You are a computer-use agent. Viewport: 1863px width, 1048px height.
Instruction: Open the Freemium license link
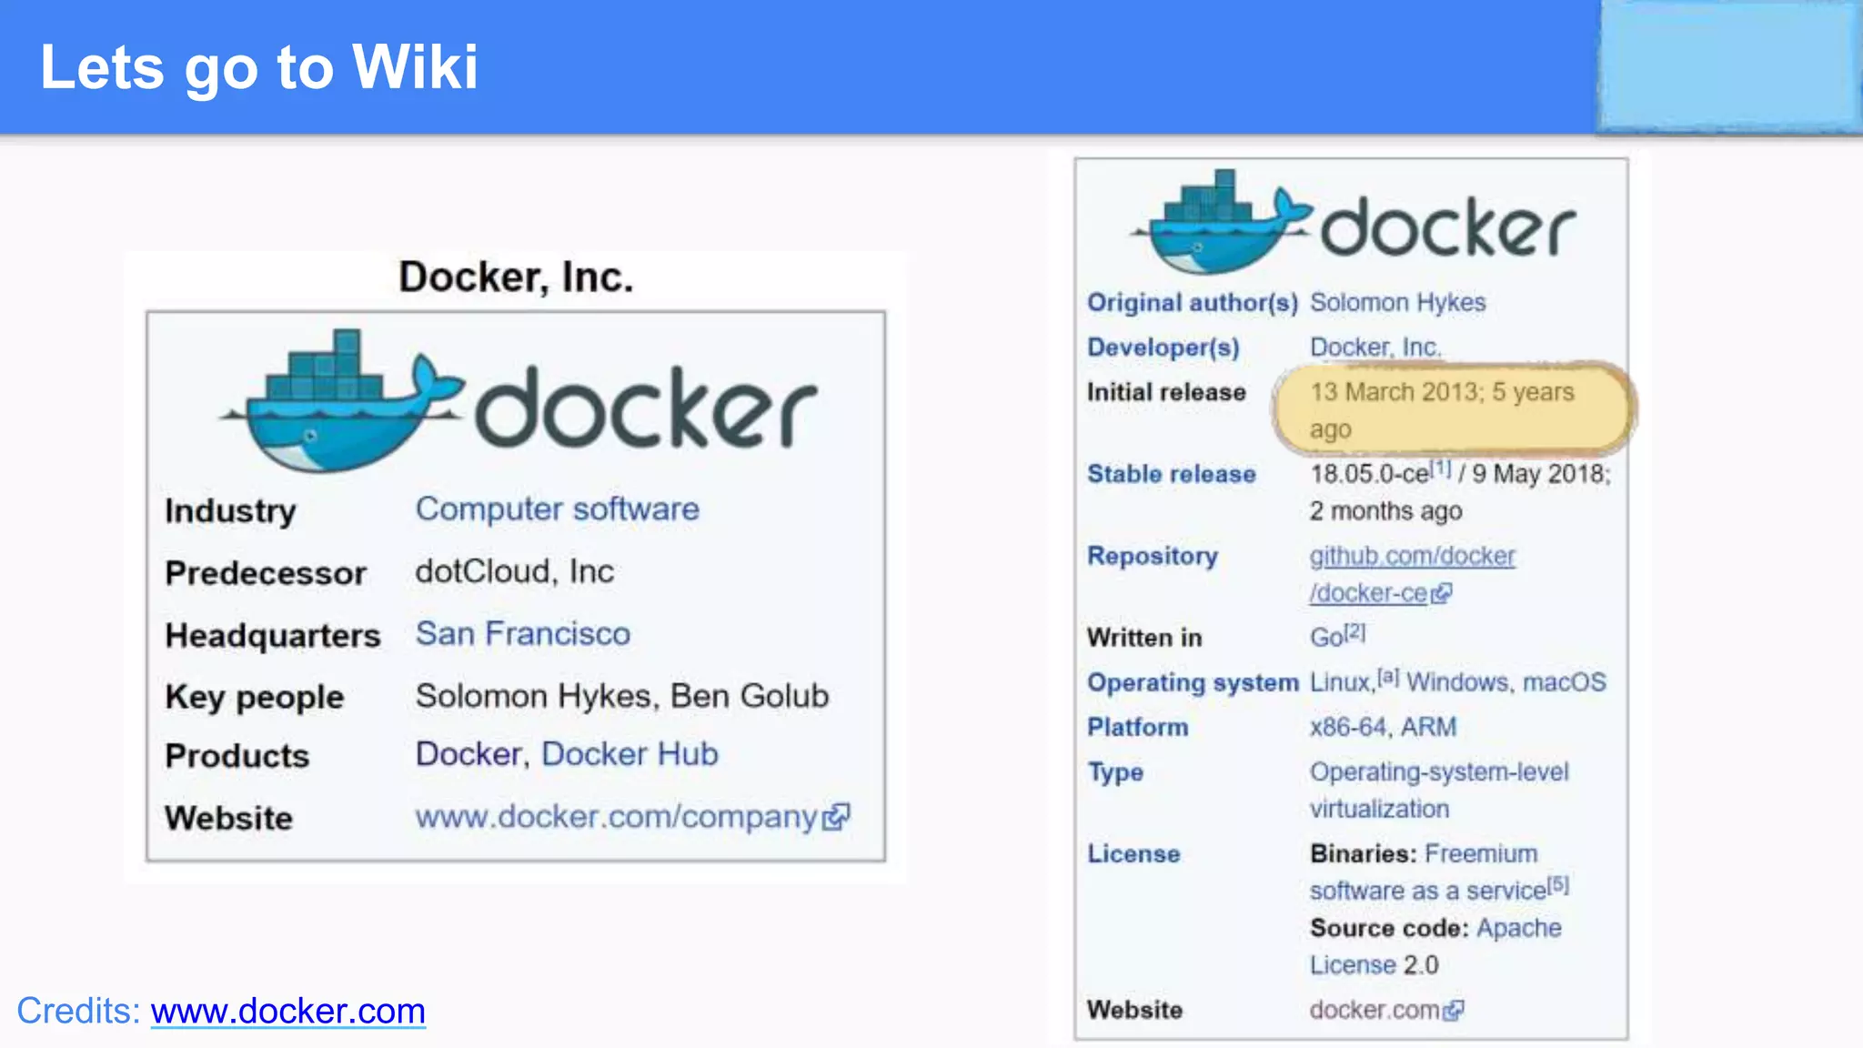[x=1481, y=853]
